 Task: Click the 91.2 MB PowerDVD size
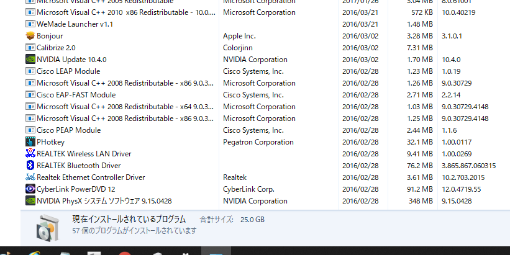tap(420, 189)
